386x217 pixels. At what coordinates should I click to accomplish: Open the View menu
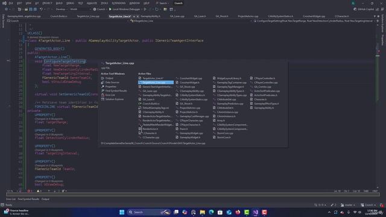point(28,3)
